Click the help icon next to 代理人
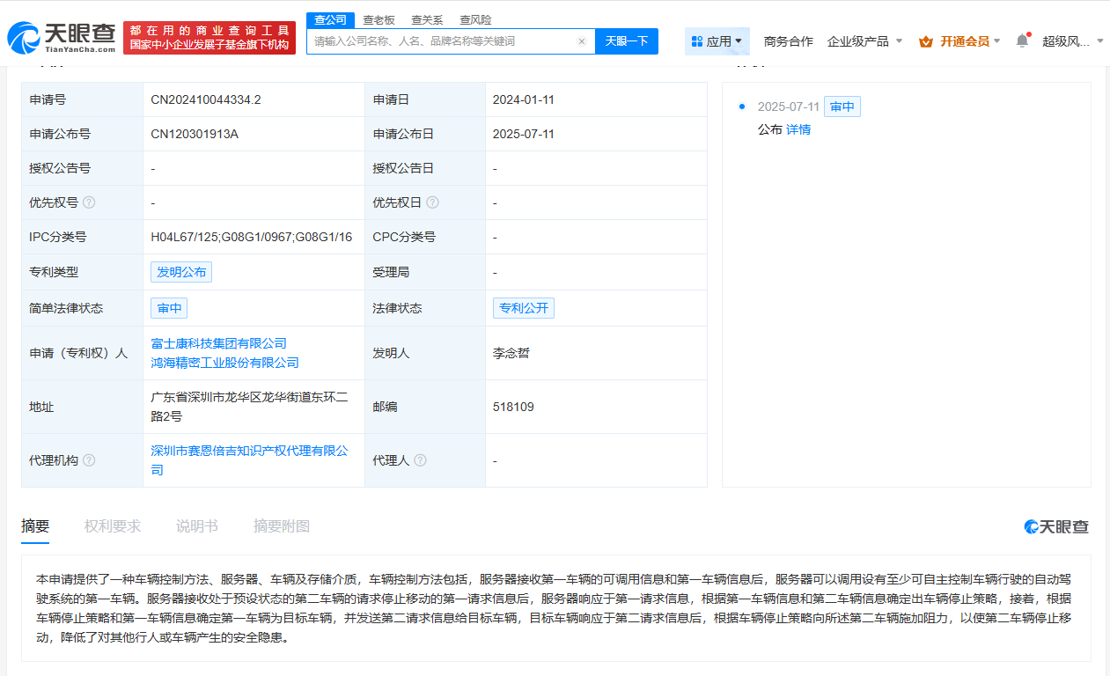 pos(420,460)
